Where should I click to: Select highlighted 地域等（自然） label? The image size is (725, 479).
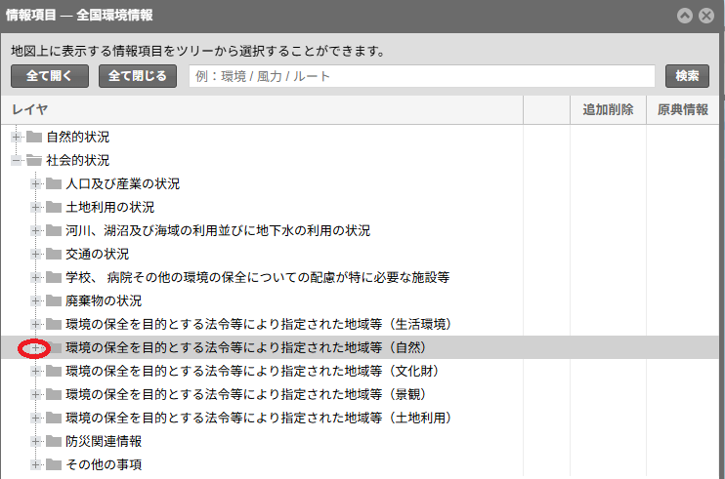[x=246, y=348]
